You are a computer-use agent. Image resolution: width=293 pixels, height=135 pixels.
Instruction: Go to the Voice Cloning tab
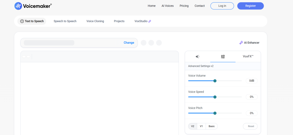point(95,21)
